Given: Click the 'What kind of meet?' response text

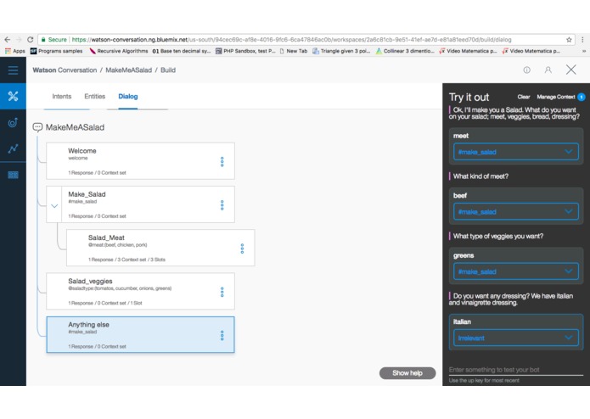Looking at the screenshot, I should tap(480, 176).
